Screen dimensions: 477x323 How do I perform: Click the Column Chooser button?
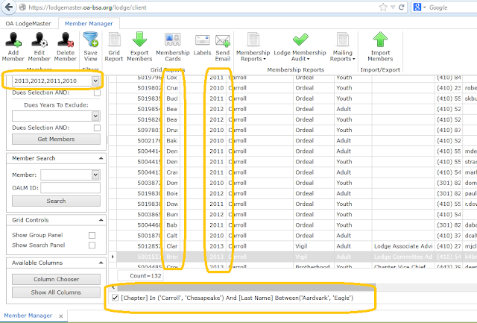(x=56, y=279)
